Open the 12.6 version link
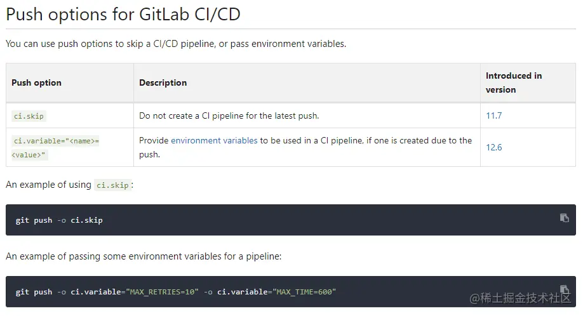The width and height of the screenshot is (583, 316). (493, 147)
